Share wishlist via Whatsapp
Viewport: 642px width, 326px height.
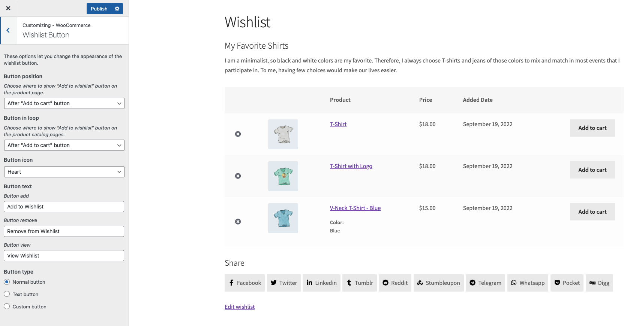[x=528, y=283]
